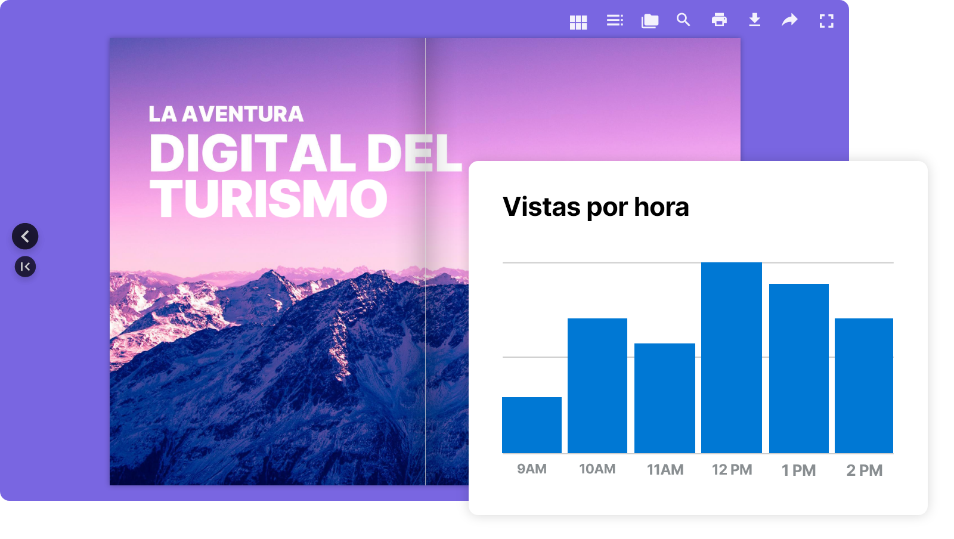Screen dimensions: 954x539
Task: Click the 12 PM hour label below the chart
Action: 732,469
